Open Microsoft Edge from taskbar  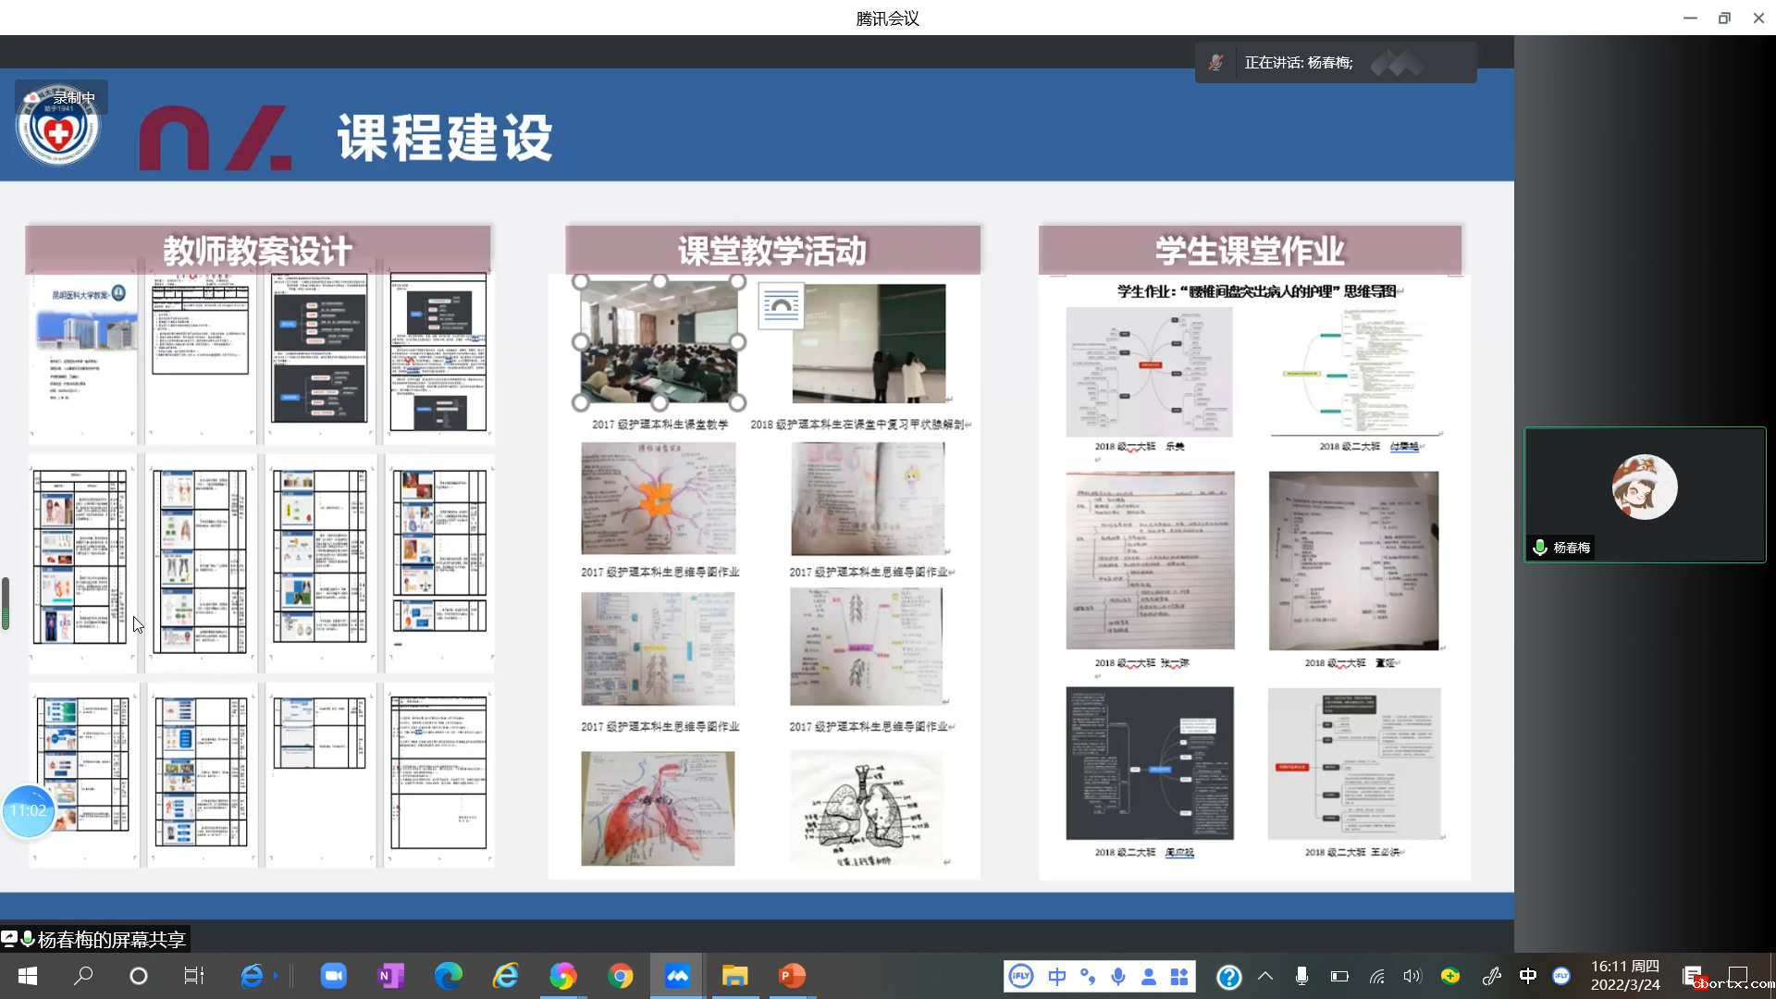click(449, 976)
